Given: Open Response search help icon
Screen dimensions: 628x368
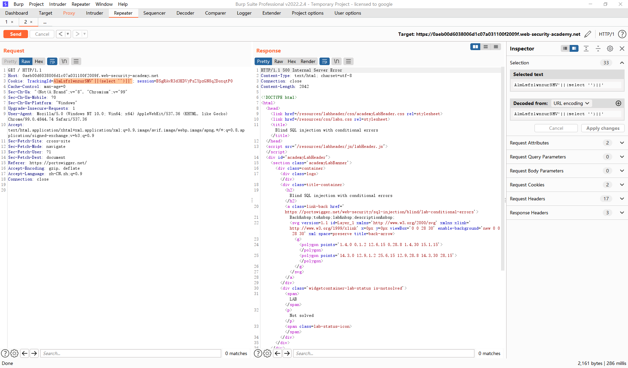Looking at the screenshot, I should (x=258, y=353).
